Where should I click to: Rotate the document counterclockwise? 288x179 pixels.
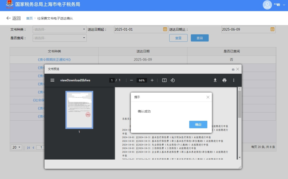[x=173, y=80]
